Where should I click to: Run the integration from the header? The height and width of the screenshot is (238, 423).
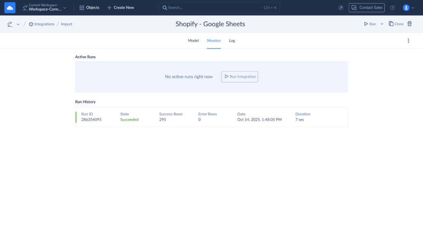(x=370, y=24)
